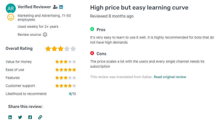Click the Verified Reviewer name
The image size is (220, 122).
(x=34, y=7)
